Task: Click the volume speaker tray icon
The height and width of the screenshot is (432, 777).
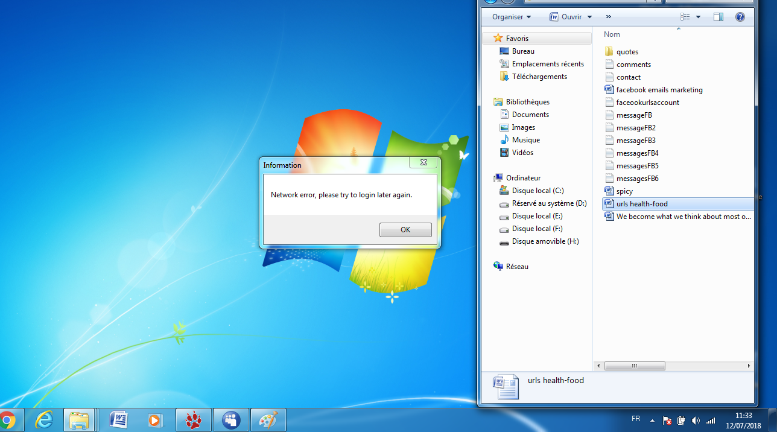Action: click(696, 421)
